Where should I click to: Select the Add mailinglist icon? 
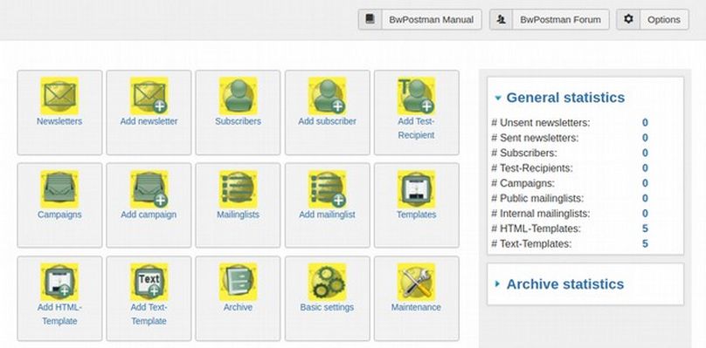click(328, 189)
